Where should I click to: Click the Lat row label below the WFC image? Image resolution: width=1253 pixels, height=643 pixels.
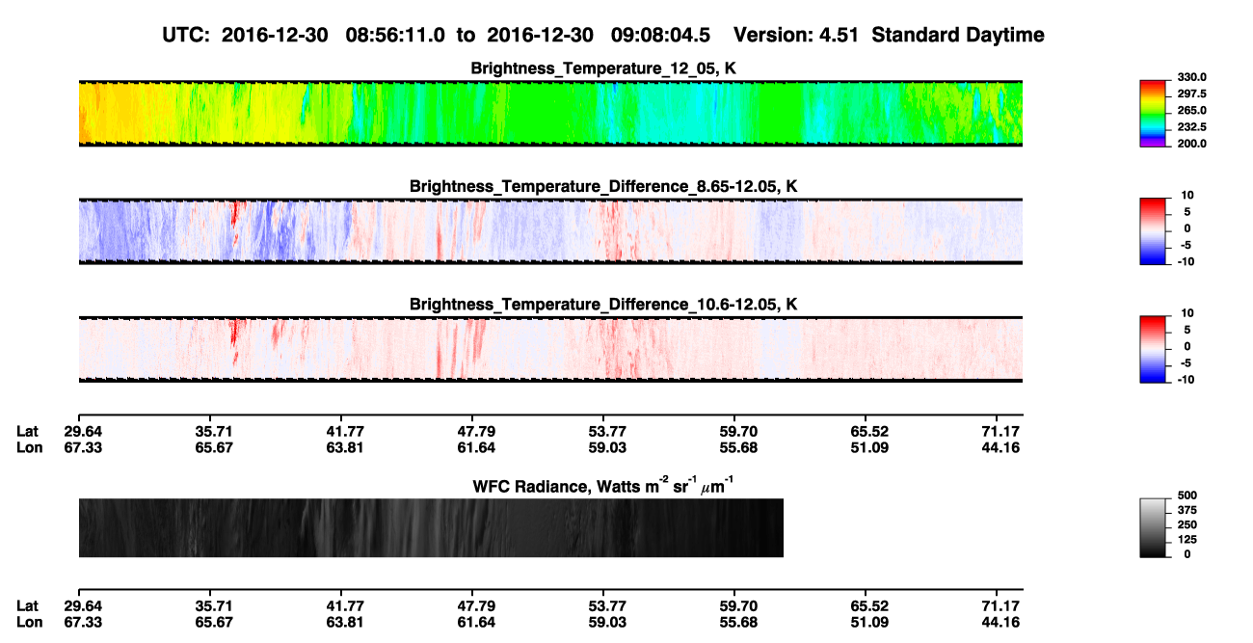pyautogui.click(x=28, y=606)
